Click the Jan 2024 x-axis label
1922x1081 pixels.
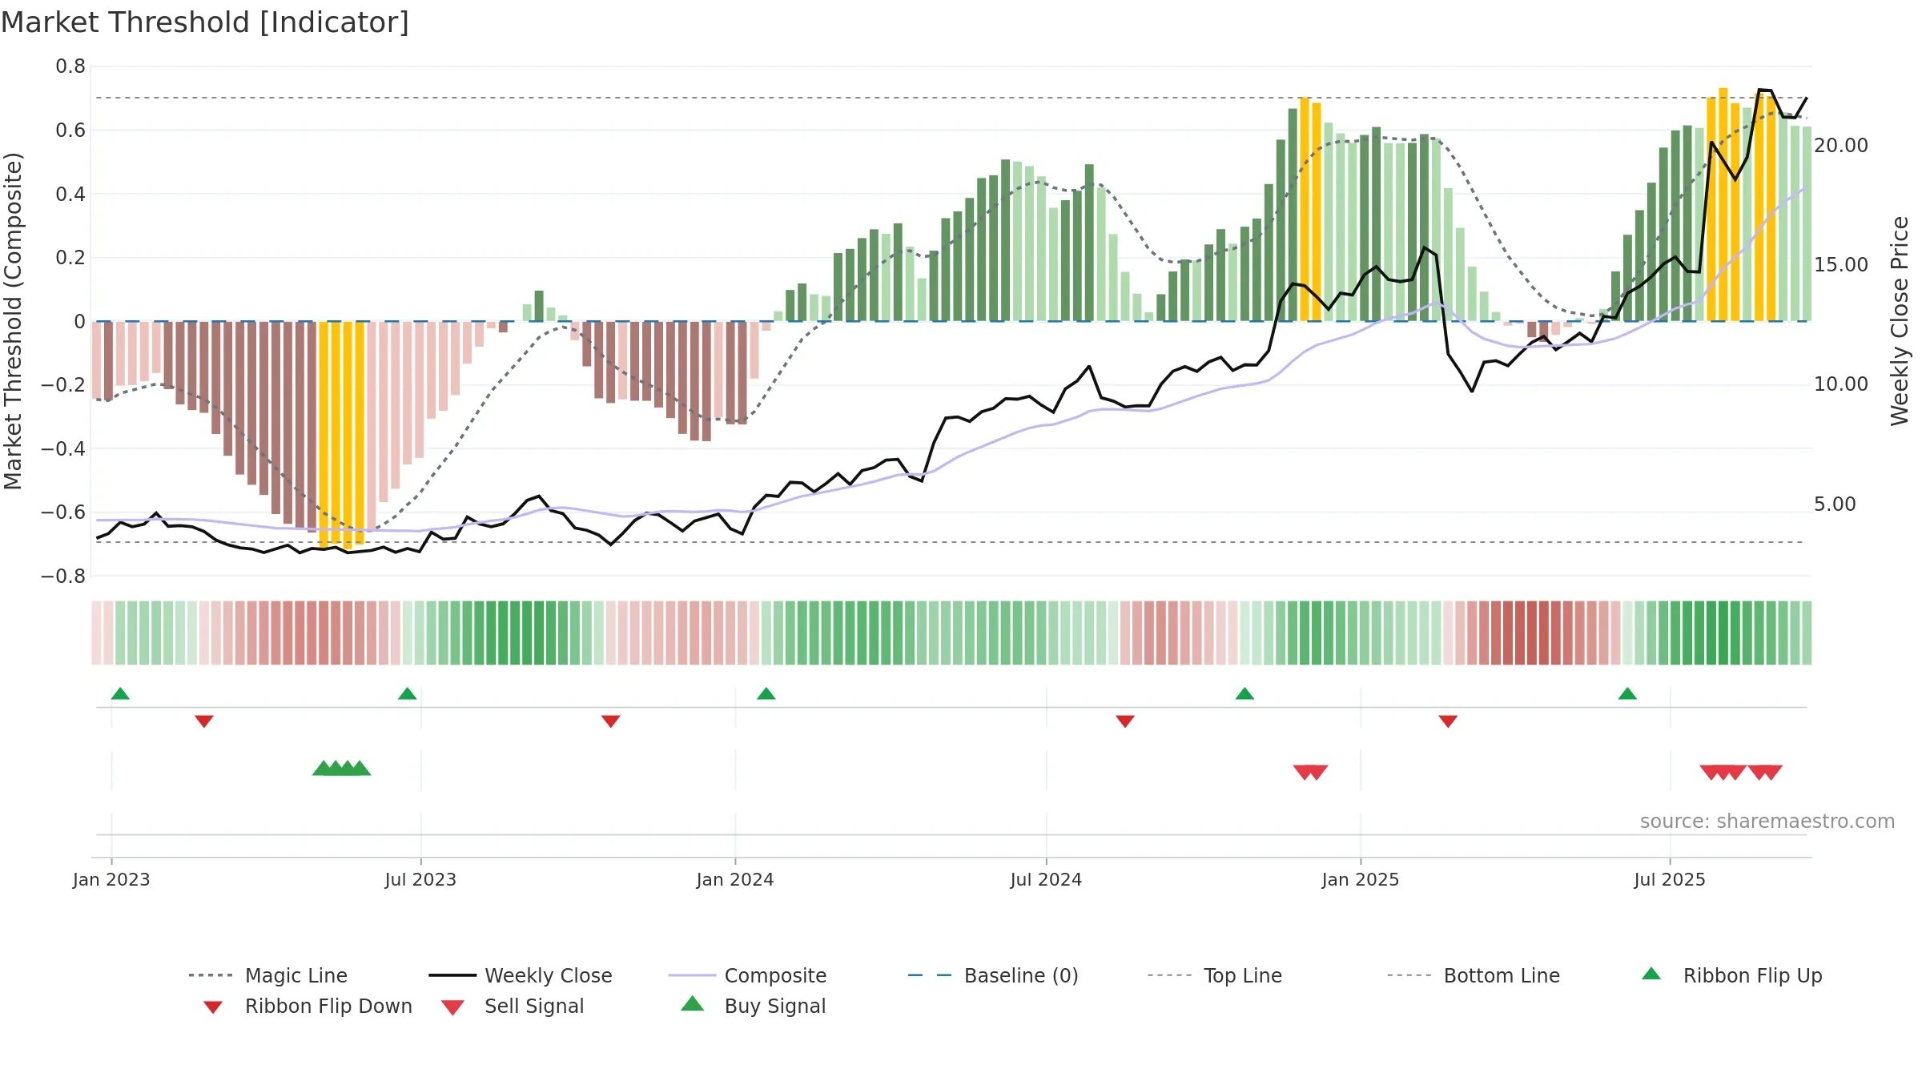[735, 880]
